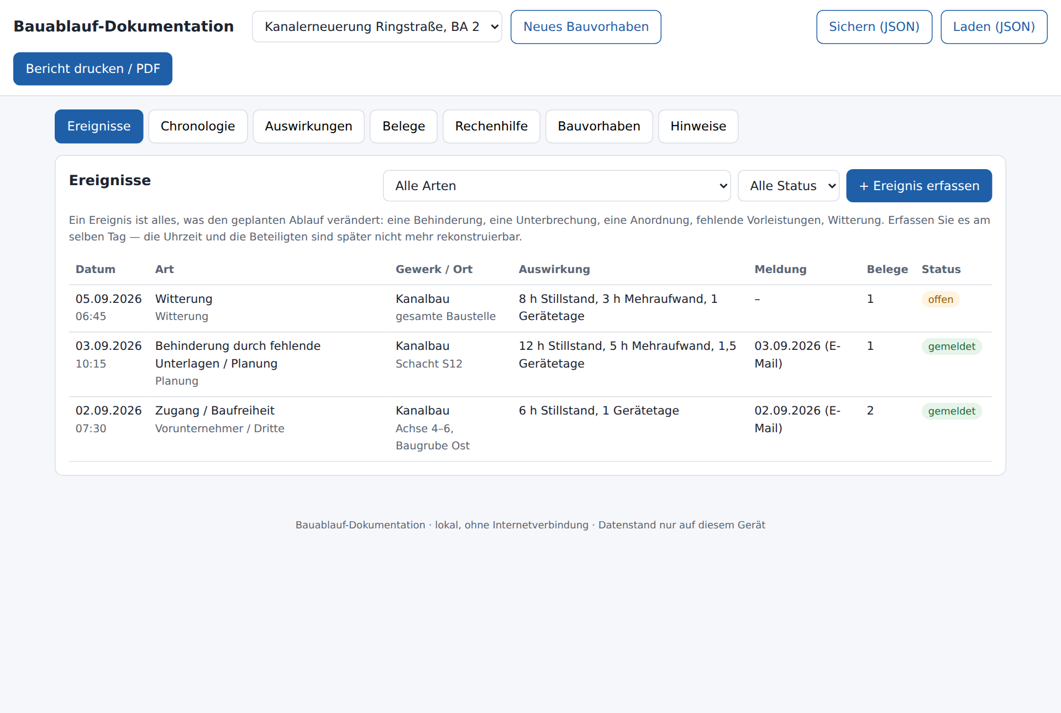The image size is (1061, 713).
Task: Click the Status column header
Action: (x=941, y=269)
